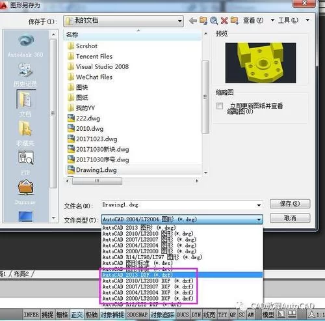
Task: Select the file 20171023.dwg
Action: [x=92, y=139]
